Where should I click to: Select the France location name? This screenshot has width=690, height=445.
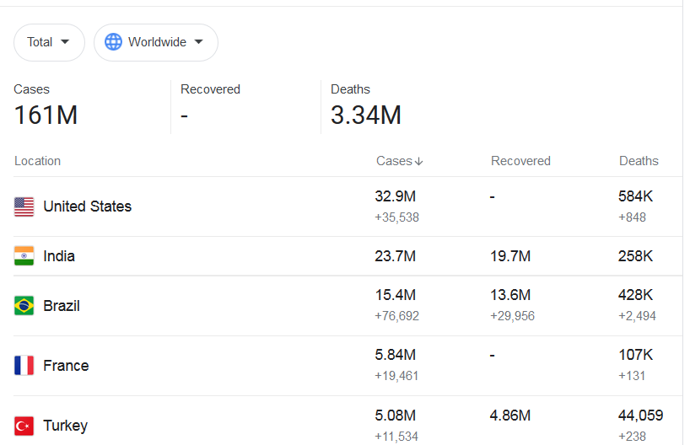[66, 366]
